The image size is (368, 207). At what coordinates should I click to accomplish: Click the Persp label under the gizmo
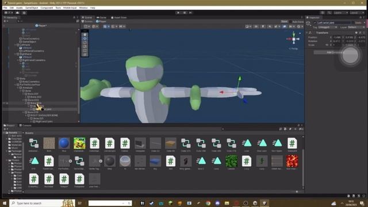click(x=293, y=48)
